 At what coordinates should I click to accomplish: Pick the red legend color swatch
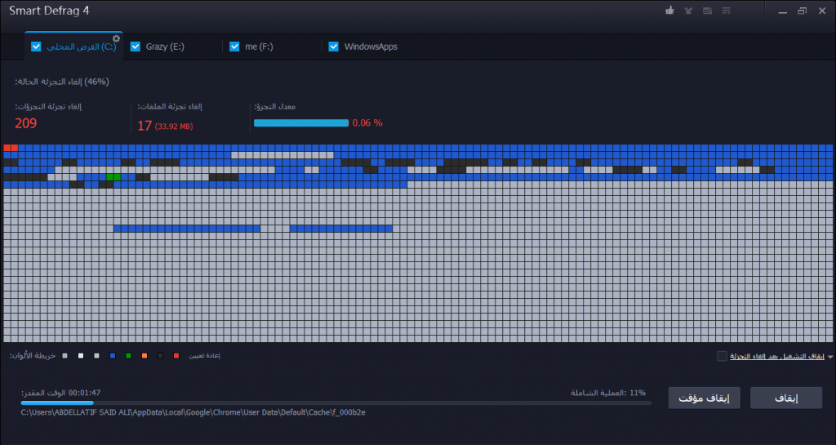click(x=176, y=355)
